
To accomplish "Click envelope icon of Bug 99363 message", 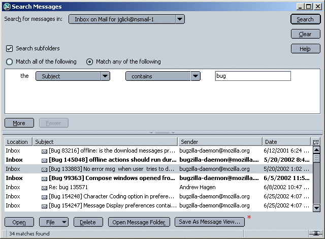I will (44, 178).
